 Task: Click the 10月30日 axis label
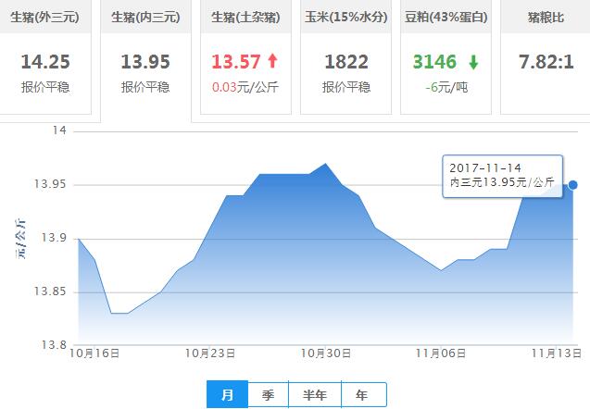[325, 353]
